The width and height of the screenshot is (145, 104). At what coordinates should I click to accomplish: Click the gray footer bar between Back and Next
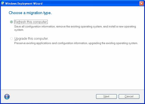pyautogui.click(x=53, y=97)
